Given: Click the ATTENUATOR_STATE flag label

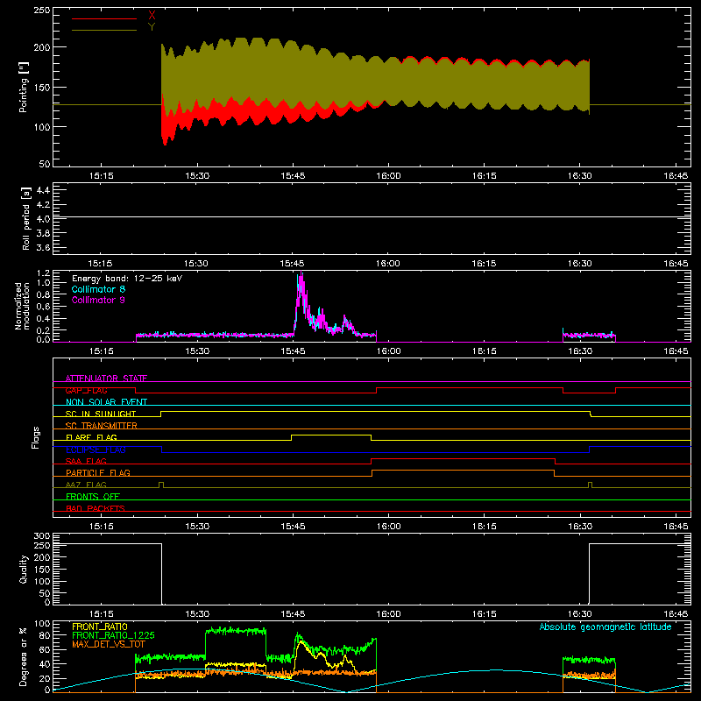Looking at the screenshot, I should pos(106,379).
